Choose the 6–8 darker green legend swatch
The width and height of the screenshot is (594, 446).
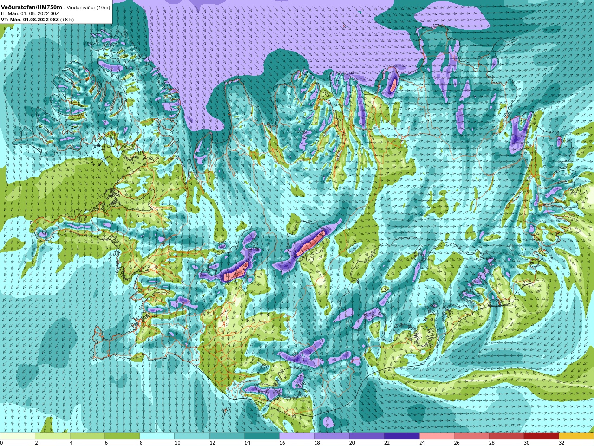[123, 436]
